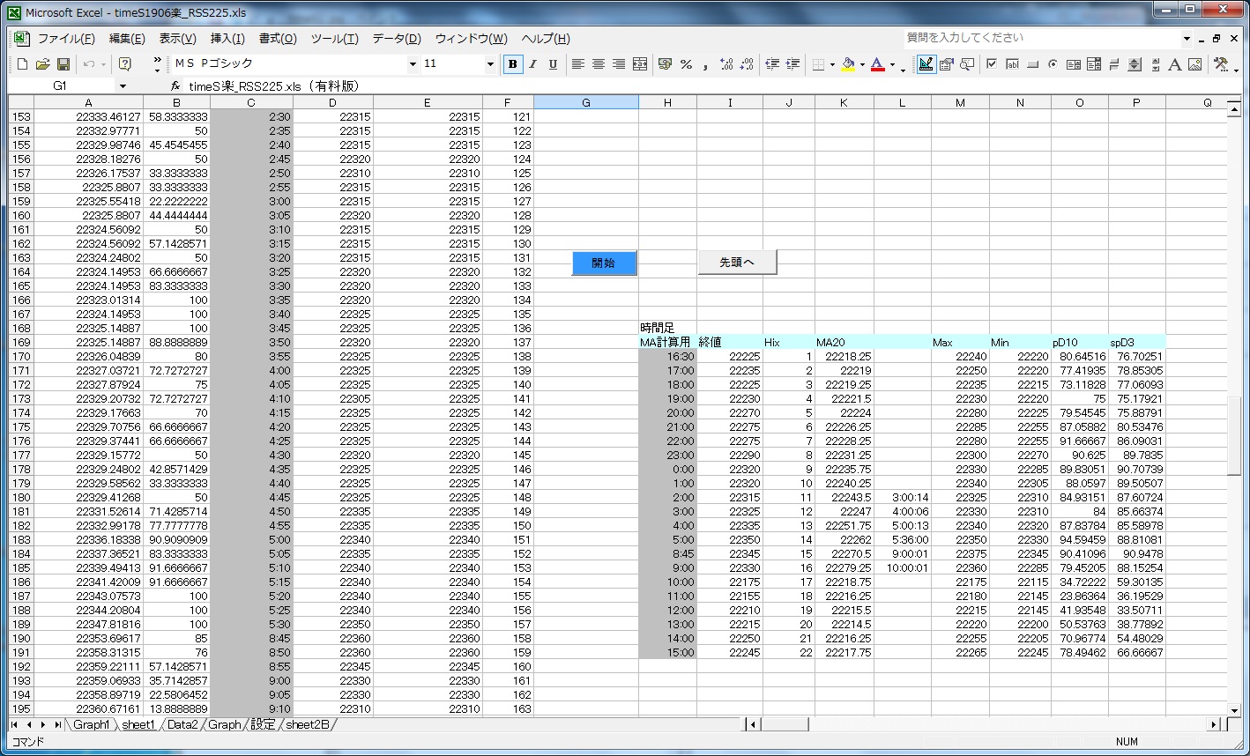Select all cells via corner button

(20, 102)
